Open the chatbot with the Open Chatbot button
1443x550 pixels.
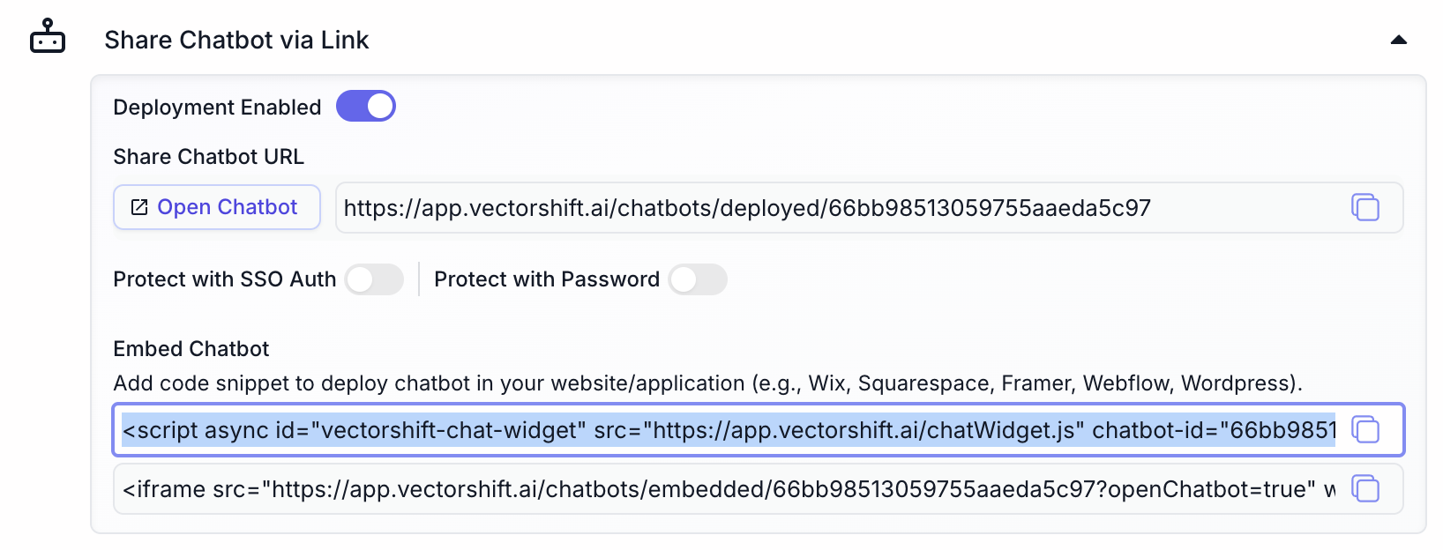pyautogui.click(x=216, y=206)
